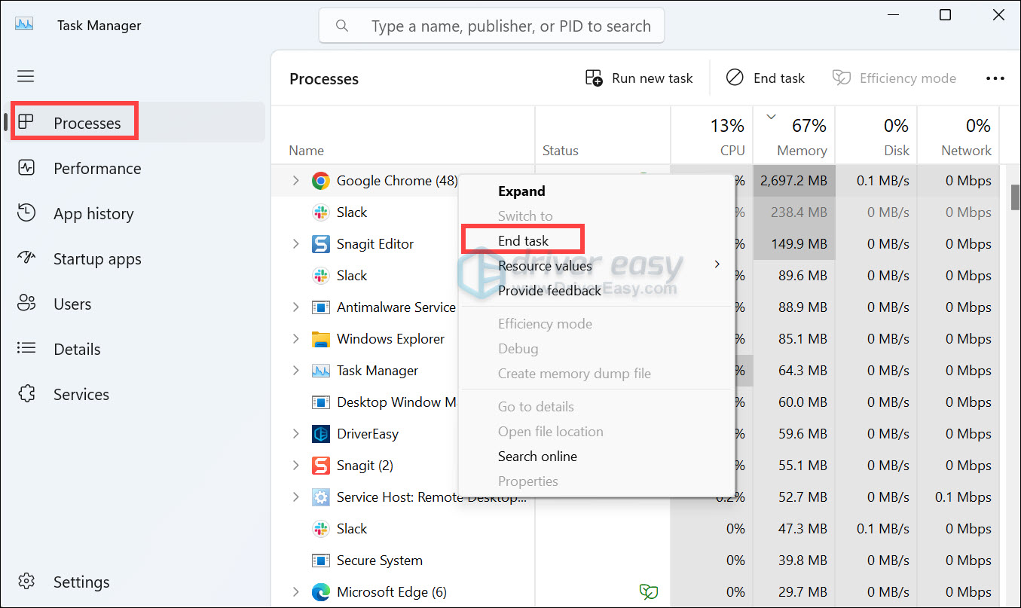Click the Google Chrome process icon

tap(321, 181)
